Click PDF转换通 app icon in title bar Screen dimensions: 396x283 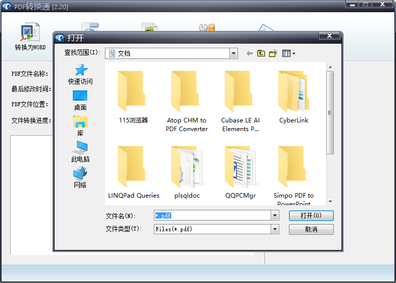tap(6, 6)
